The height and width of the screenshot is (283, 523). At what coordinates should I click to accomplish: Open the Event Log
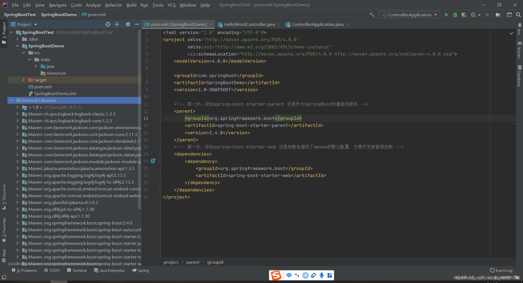click(x=501, y=270)
